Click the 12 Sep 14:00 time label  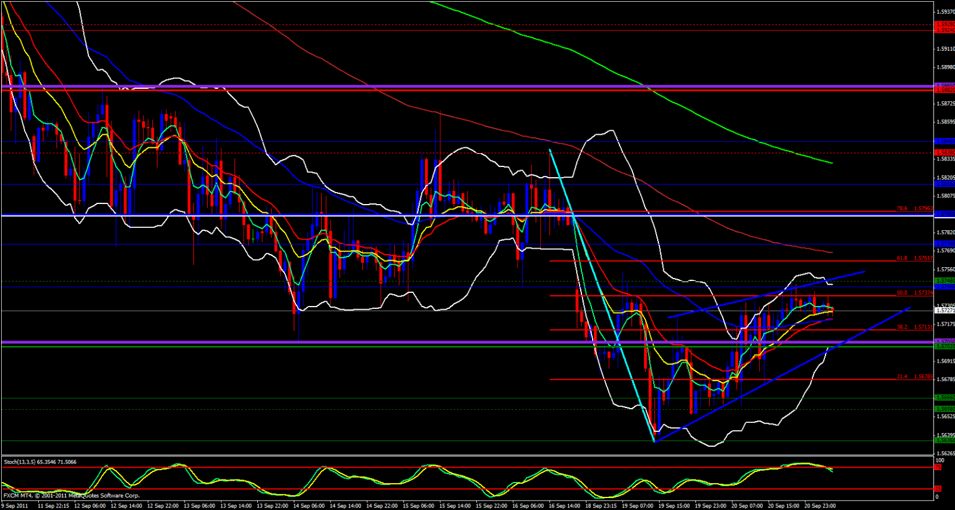click(127, 506)
